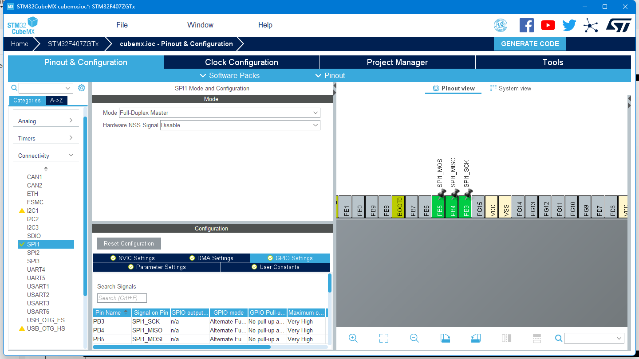Viewport: 639px width, 359px height.
Task: Open the User Constants tab
Action: tap(276, 267)
